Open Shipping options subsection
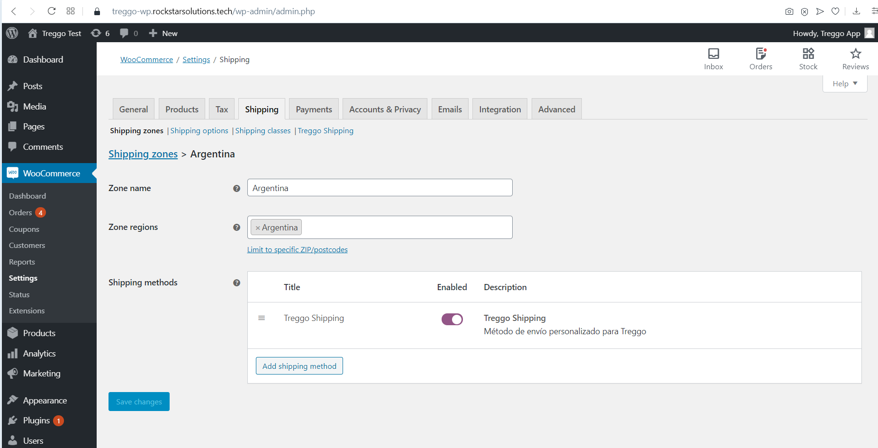 (x=199, y=131)
